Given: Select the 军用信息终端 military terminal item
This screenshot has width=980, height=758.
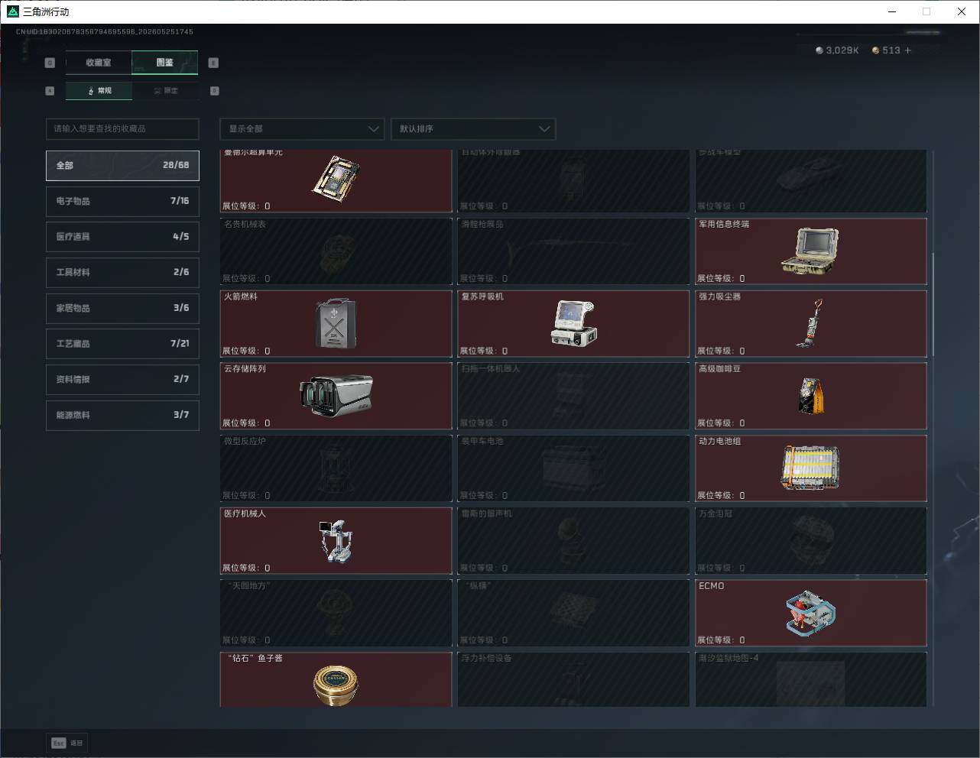Looking at the screenshot, I should (811, 251).
